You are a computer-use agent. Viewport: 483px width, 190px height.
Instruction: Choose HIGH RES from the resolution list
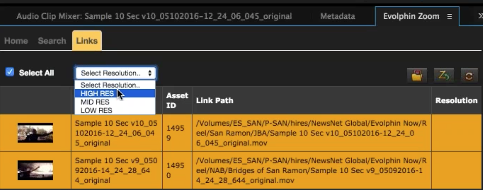click(x=97, y=94)
